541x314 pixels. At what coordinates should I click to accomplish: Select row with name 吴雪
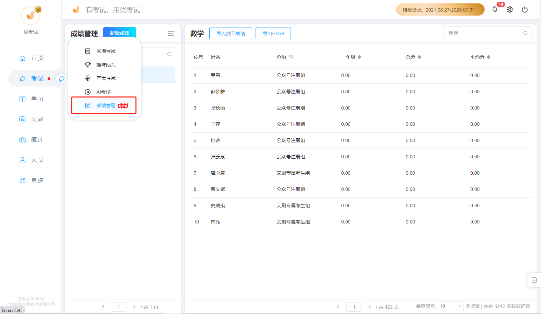pyautogui.click(x=361, y=75)
